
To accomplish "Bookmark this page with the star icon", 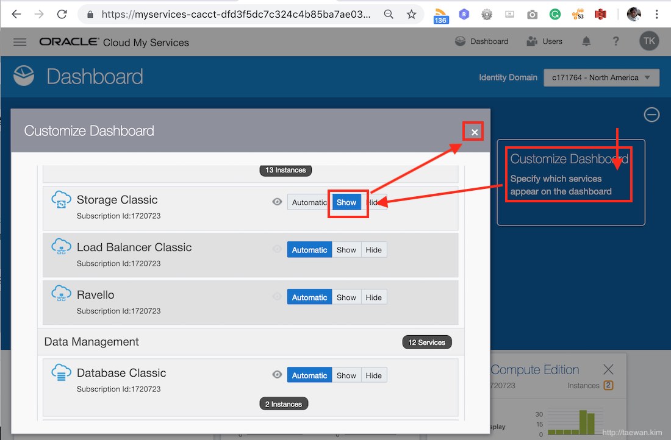I will click(411, 14).
